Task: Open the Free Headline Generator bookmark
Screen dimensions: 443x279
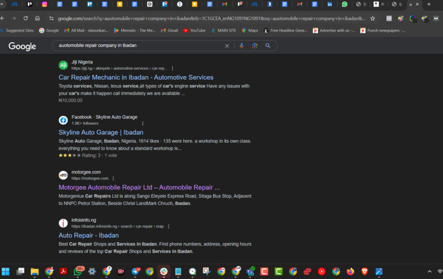Action: click(286, 31)
